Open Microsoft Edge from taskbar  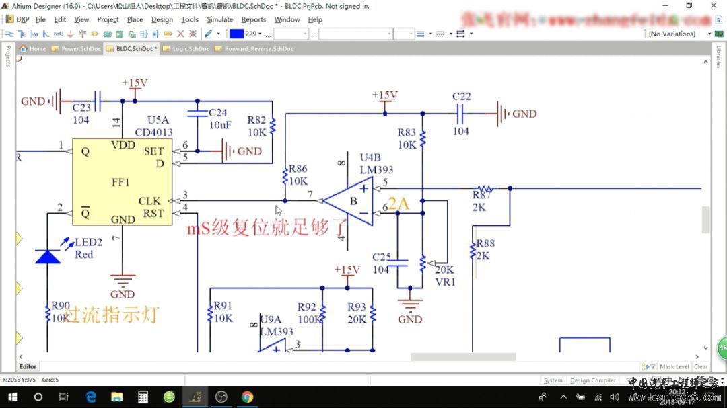(91, 397)
